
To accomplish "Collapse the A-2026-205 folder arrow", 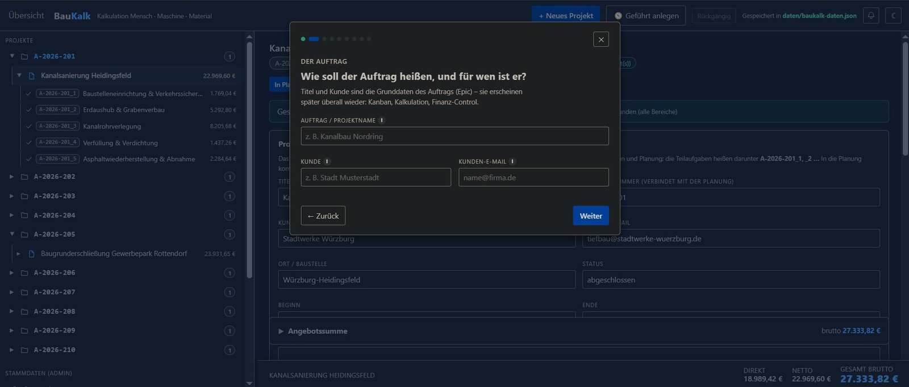I will [12, 234].
